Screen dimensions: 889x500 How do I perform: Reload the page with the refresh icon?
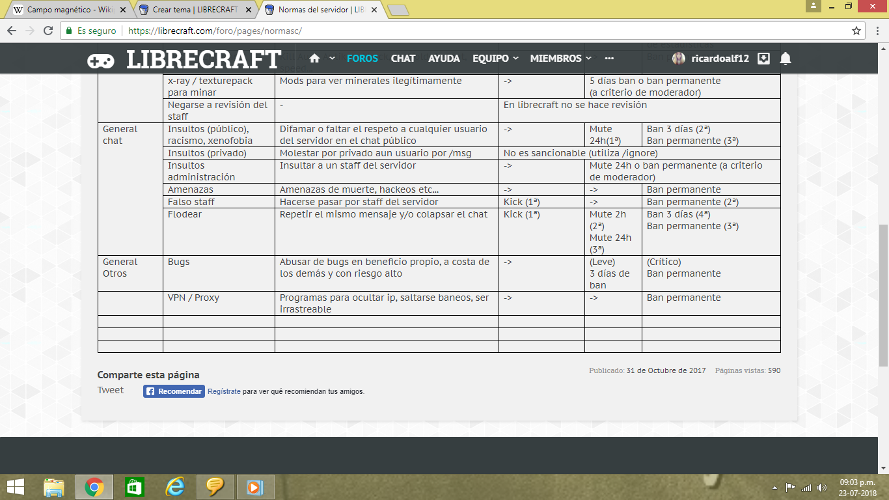pos(48,31)
